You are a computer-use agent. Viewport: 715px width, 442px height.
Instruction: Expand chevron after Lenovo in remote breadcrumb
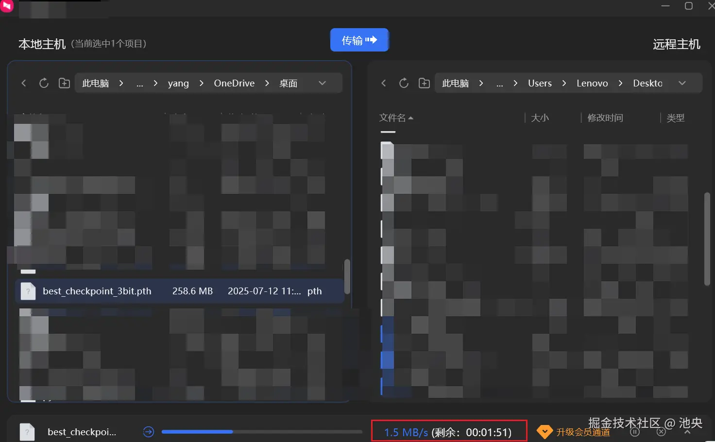620,83
